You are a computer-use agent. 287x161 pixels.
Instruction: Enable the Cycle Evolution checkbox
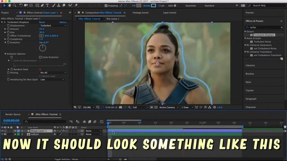(40, 57)
